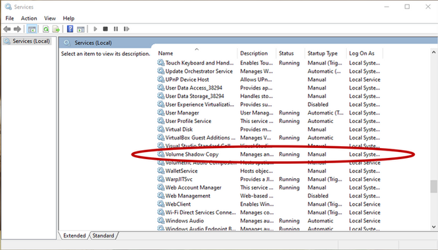438x250 pixels.
Task: Click gear icon beside WalletService
Action: click(x=160, y=170)
